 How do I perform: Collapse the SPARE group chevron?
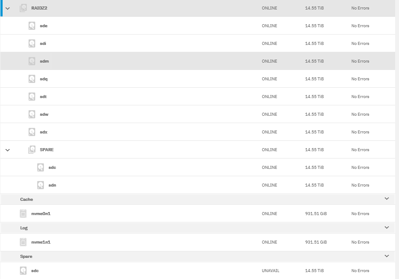[x=7, y=150]
